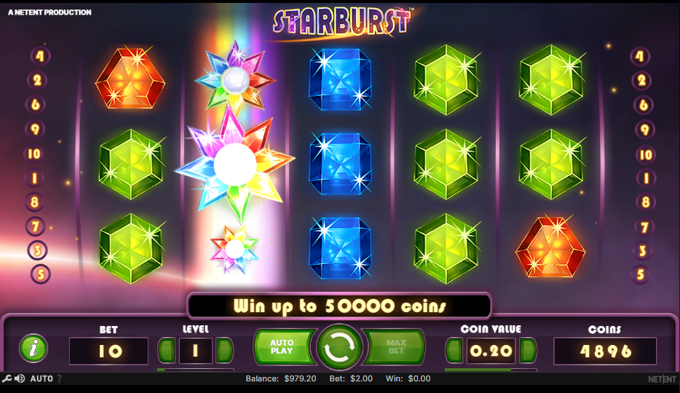Click the circular spin arrows button
The width and height of the screenshot is (680, 393).
(339, 348)
